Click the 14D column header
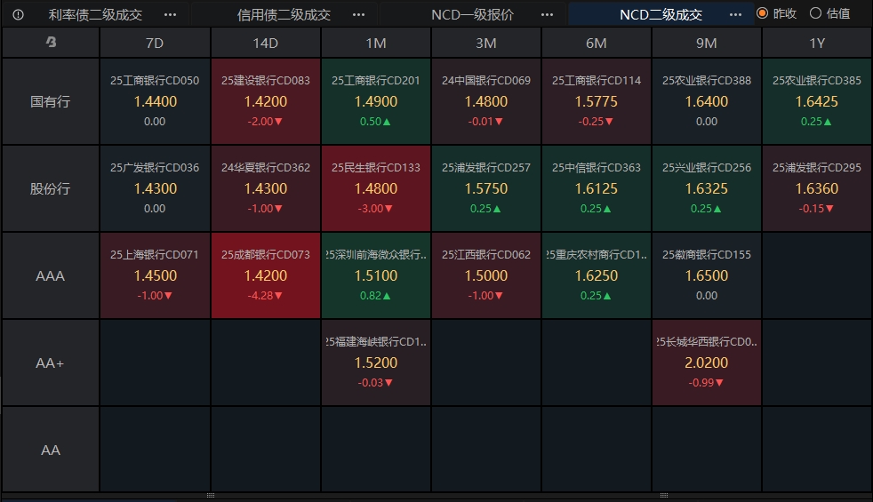This screenshot has height=502, width=873. point(266,43)
